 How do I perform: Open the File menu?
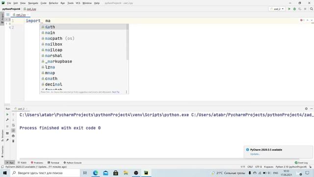[x=9, y=3]
